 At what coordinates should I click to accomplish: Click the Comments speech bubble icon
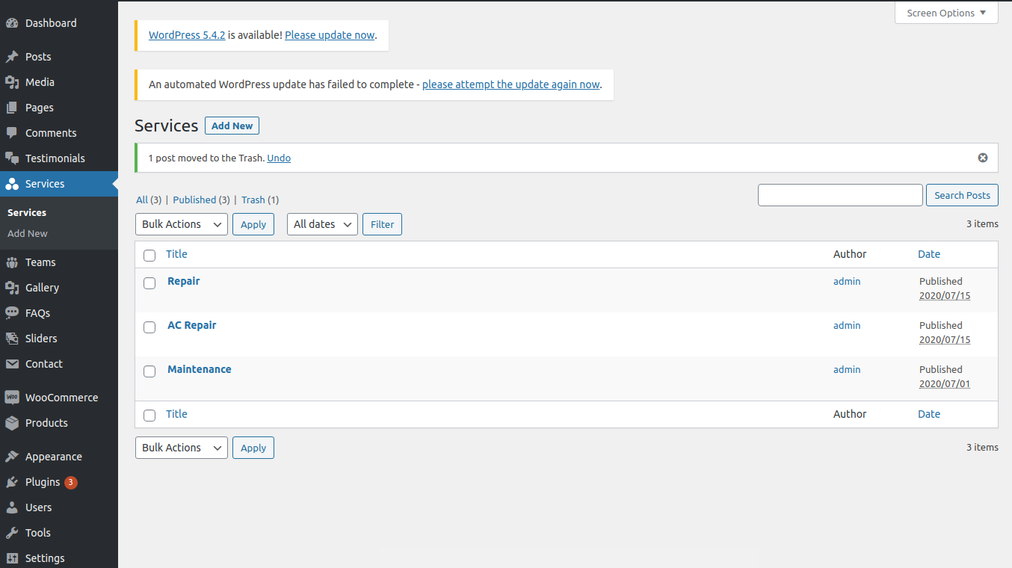click(12, 133)
